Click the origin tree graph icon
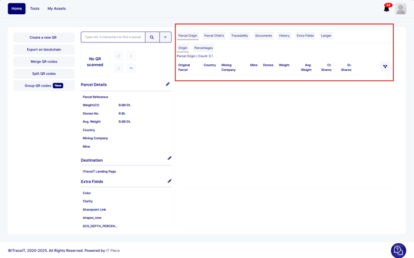 (385, 67)
